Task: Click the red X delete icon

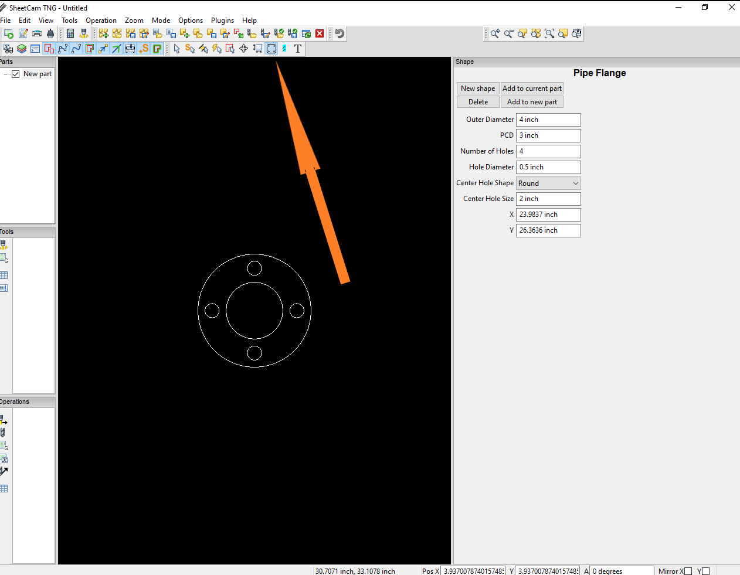Action: click(320, 34)
